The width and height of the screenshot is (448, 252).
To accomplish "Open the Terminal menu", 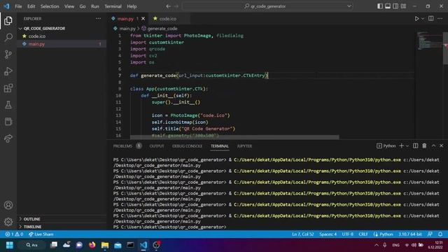I will [113, 6].
